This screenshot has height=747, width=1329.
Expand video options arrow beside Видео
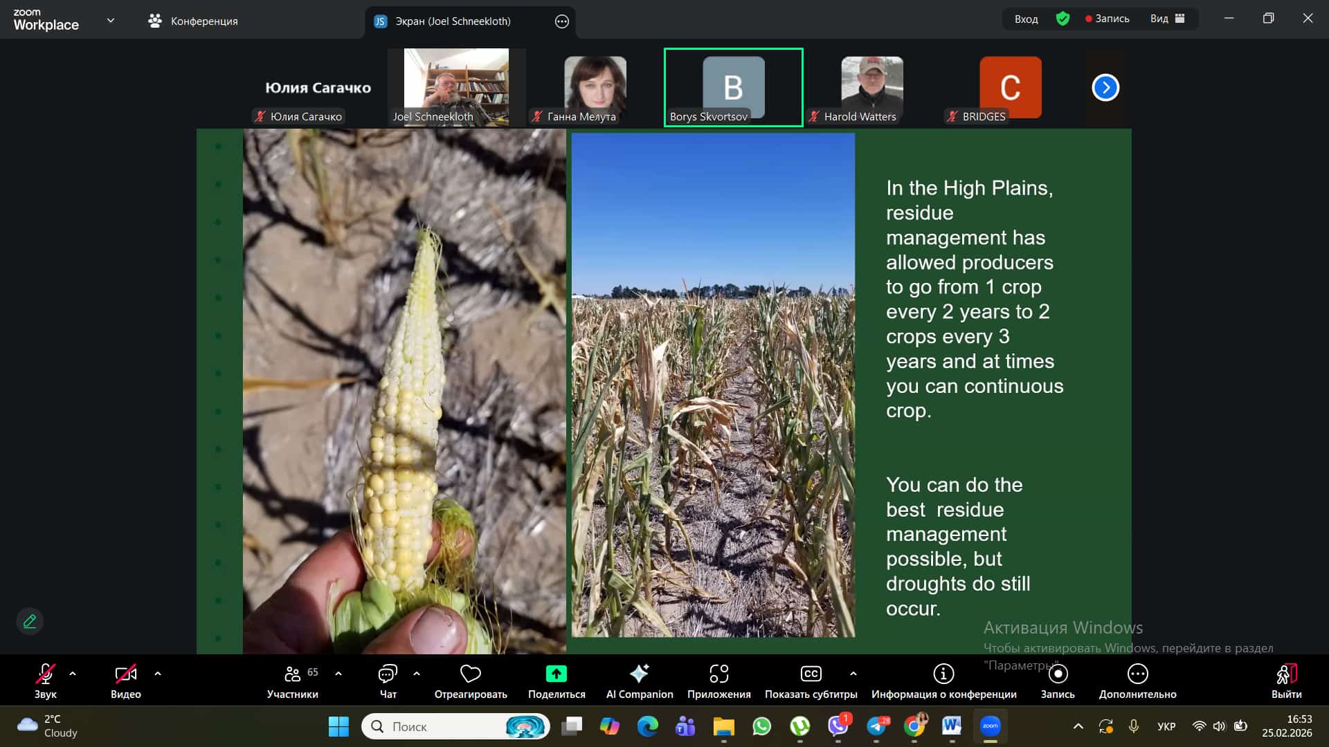click(x=158, y=673)
